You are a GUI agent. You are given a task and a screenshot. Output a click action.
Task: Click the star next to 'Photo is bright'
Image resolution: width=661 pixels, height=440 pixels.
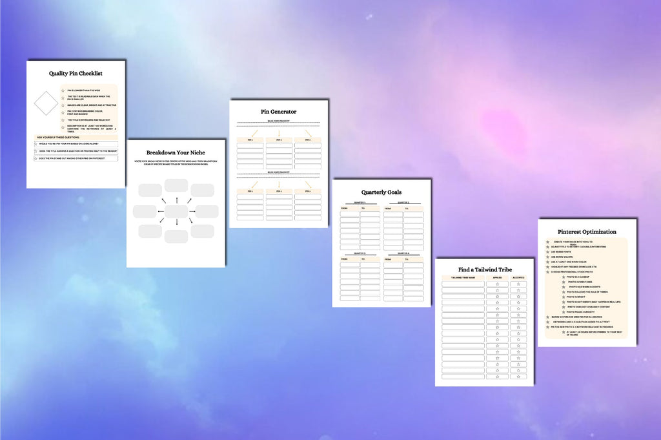coord(564,297)
